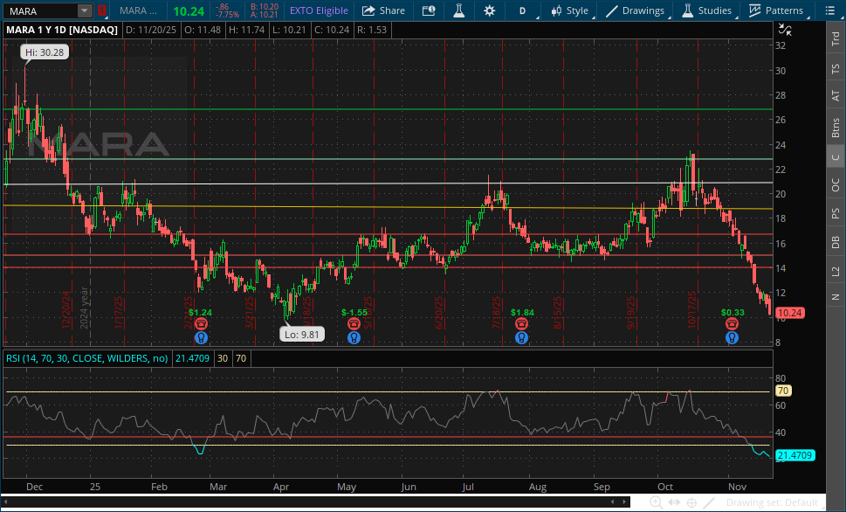Open the Style menu
Image resolution: width=846 pixels, height=512 pixels.
(x=569, y=10)
